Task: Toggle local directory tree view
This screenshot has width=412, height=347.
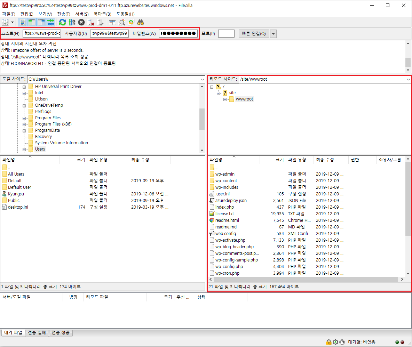Action: click(x=32, y=23)
